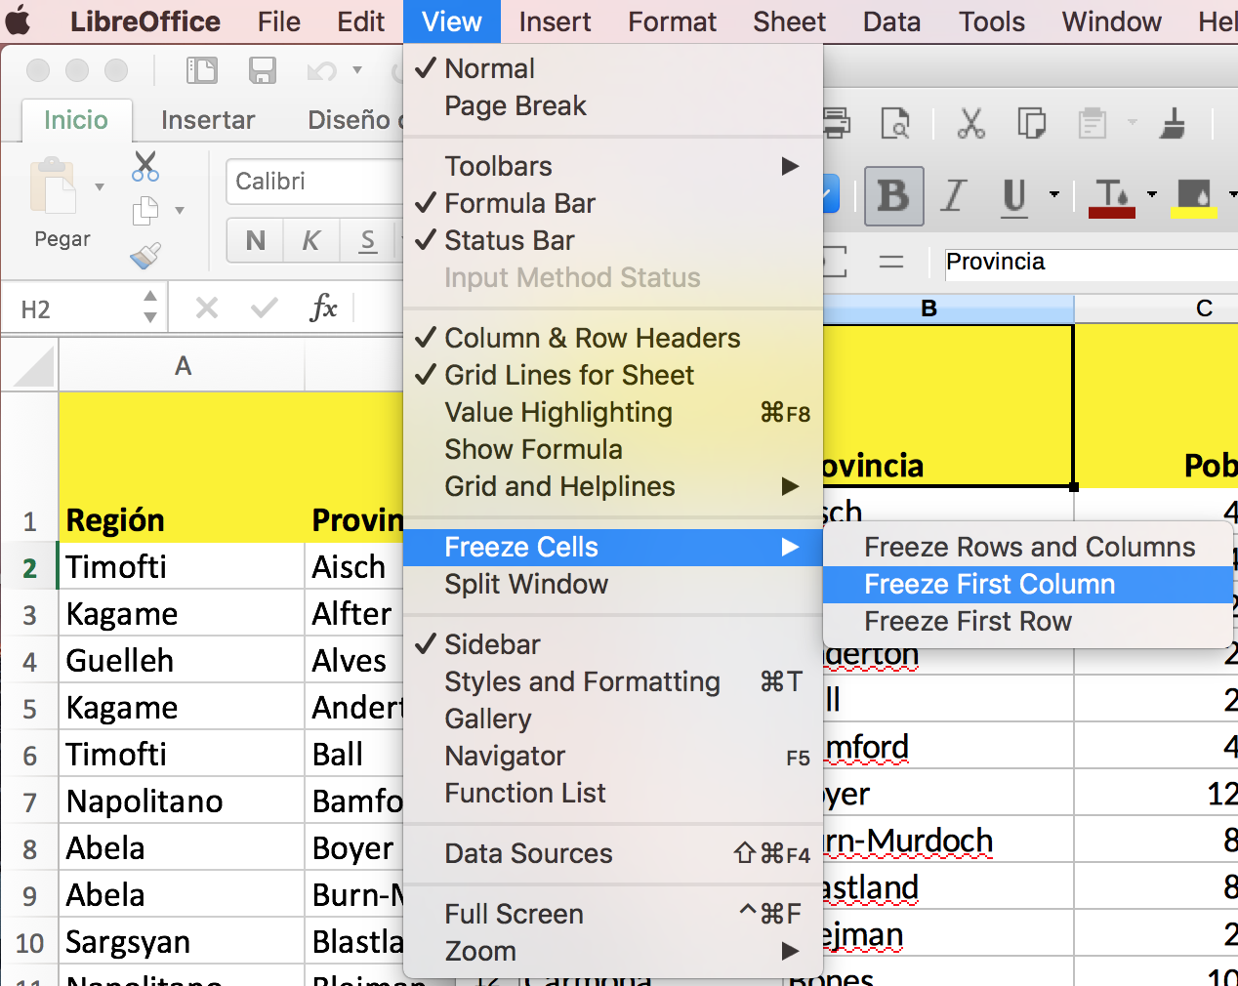The width and height of the screenshot is (1238, 986).
Task: Expand the Grid and Helplines submenu
Action: (x=613, y=486)
